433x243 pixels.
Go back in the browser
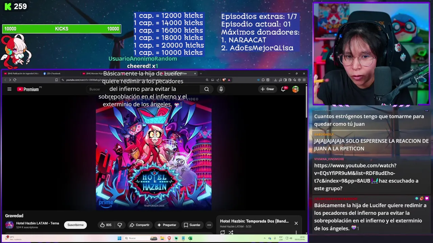click(x=5, y=80)
